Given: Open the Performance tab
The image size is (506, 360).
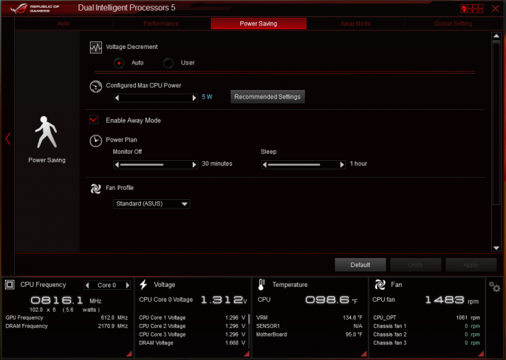Looking at the screenshot, I should pyautogui.click(x=161, y=23).
